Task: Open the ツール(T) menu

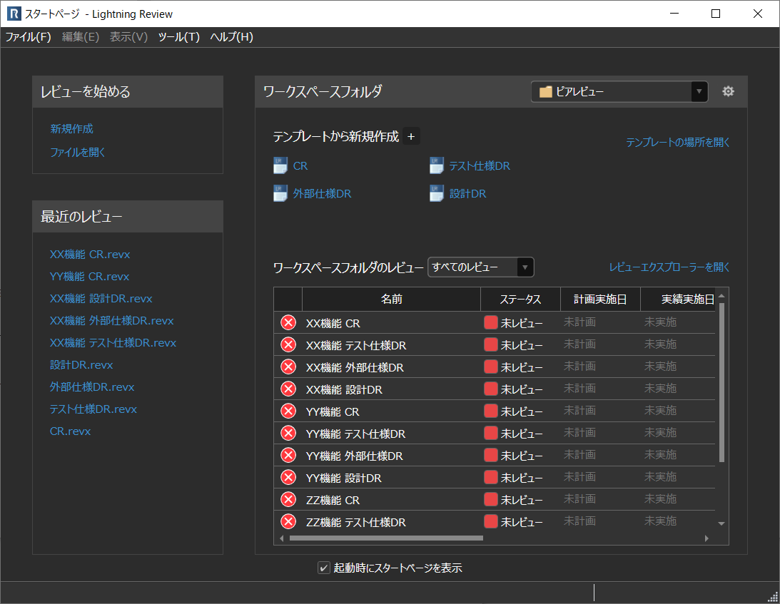Action: (x=179, y=37)
